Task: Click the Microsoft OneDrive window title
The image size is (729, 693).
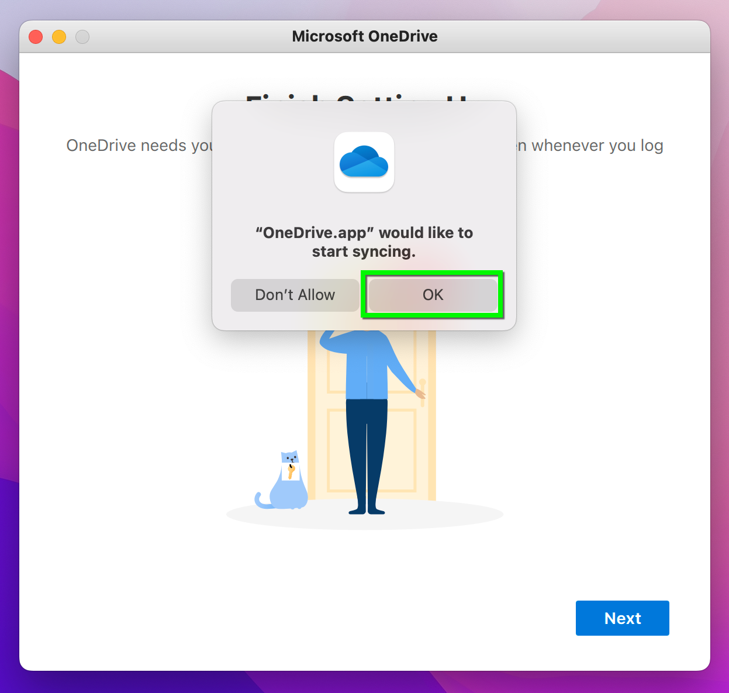Action: coord(365,36)
